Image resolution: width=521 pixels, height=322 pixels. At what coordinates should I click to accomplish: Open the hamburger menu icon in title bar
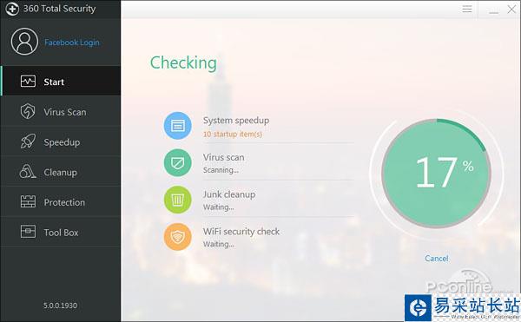pos(467,9)
